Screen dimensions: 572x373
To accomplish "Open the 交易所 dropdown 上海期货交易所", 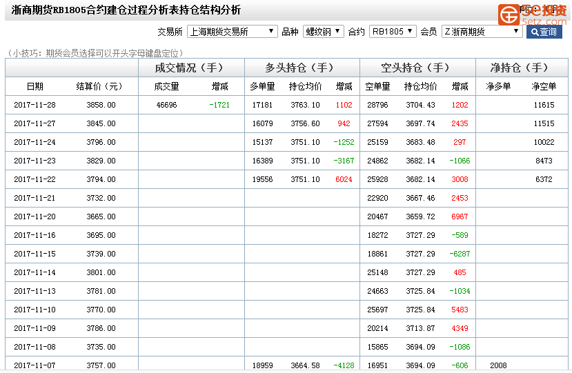I will (x=232, y=32).
